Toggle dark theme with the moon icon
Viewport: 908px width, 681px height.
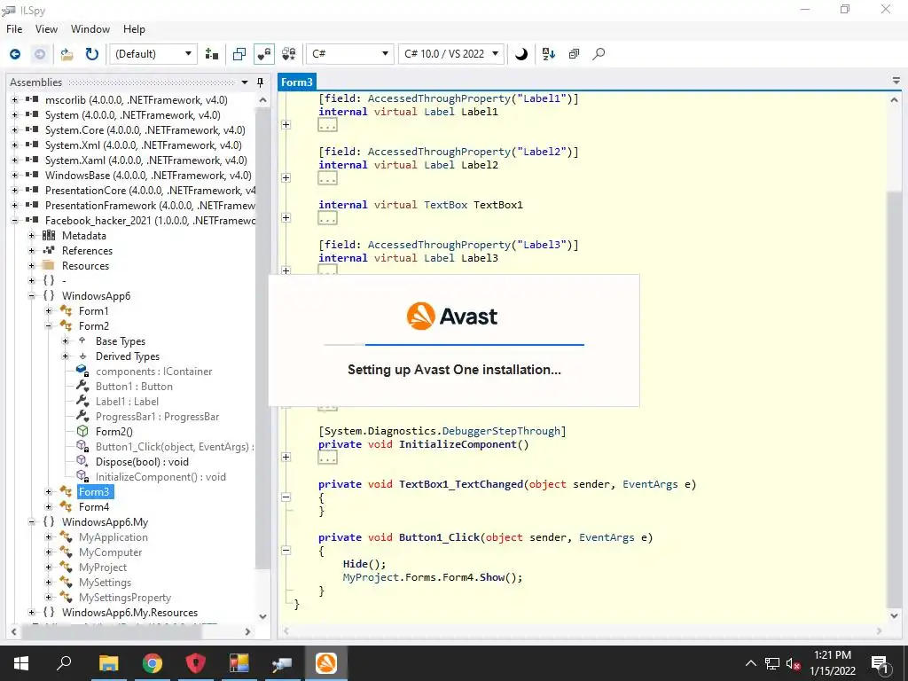click(x=521, y=54)
